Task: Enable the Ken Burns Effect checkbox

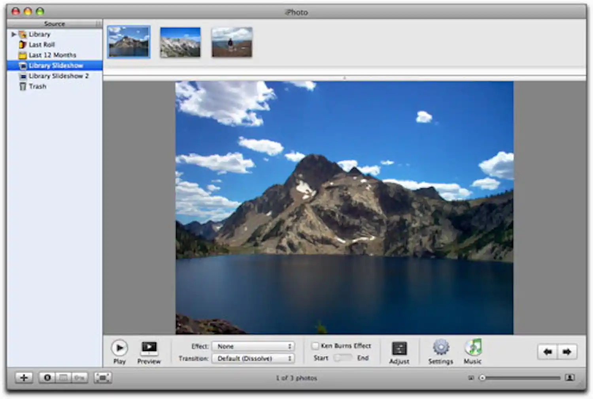Action: (x=315, y=346)
